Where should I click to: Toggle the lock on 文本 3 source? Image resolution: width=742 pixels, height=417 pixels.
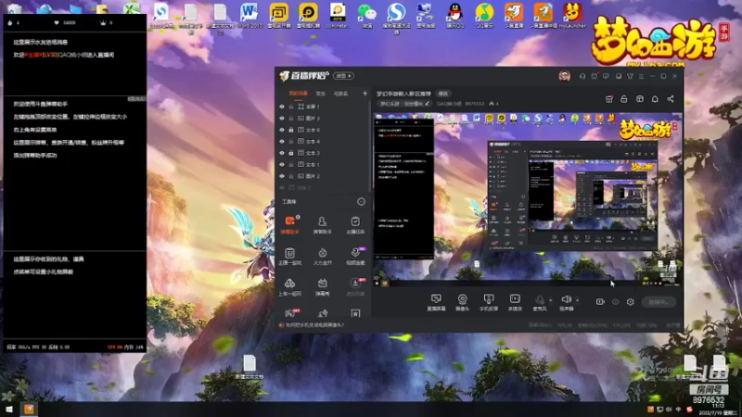291,153
